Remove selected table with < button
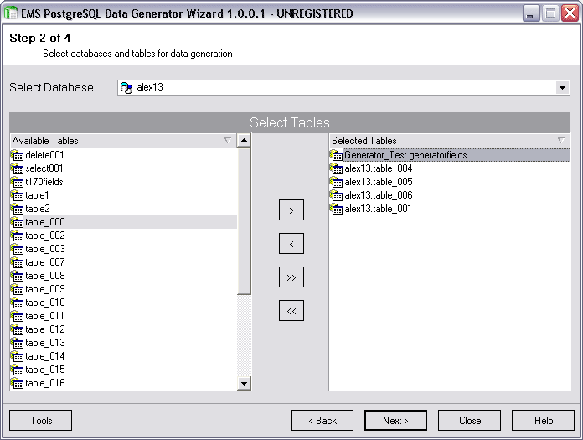Image resolution: width=583 pixels, height=440 pixels. [x=291, y=244]
